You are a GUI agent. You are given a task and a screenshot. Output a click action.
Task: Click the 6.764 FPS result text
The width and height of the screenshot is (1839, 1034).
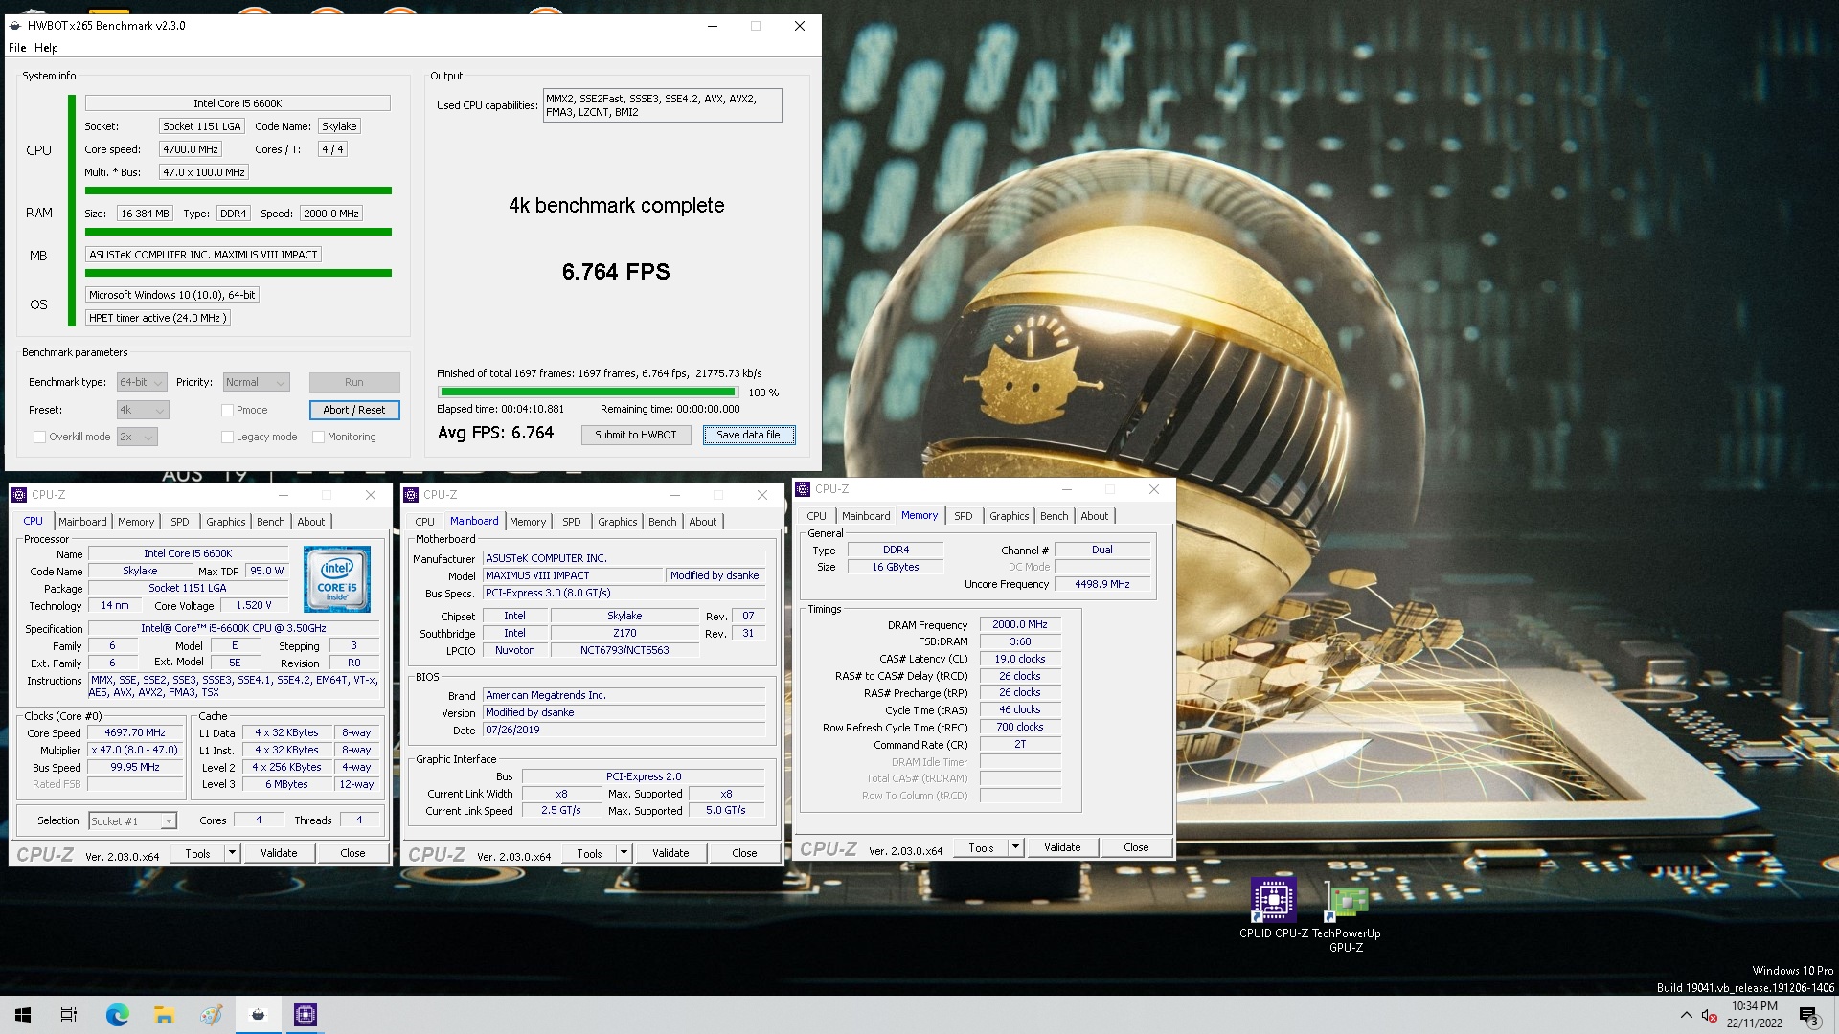616,272
